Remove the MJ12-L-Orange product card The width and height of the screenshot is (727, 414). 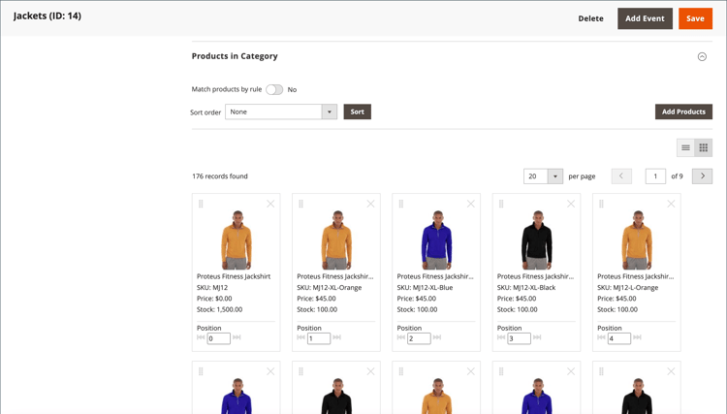pos(672,204)
